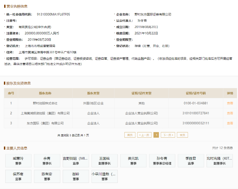Click the 上一页 pagination button

pyautogui.click(x=144, y=135)
